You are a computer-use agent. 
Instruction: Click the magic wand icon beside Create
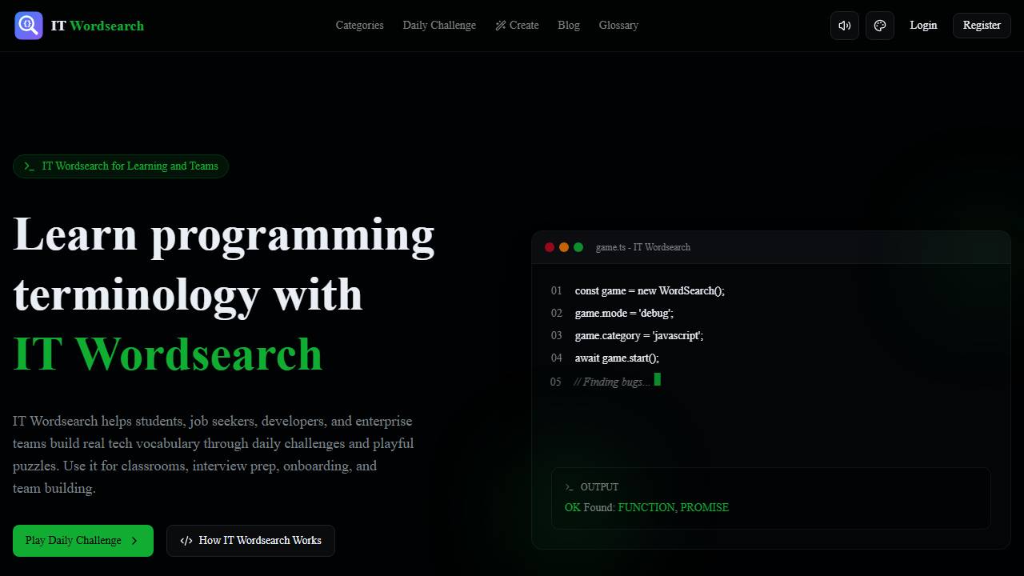501,26
